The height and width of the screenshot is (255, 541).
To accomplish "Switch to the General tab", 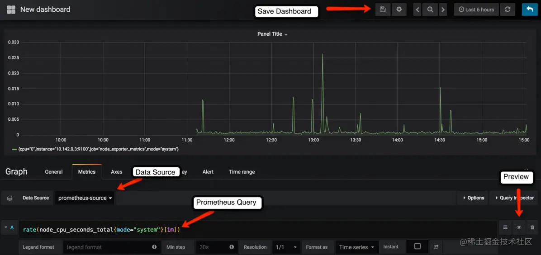I will click(x=54, y=172).
